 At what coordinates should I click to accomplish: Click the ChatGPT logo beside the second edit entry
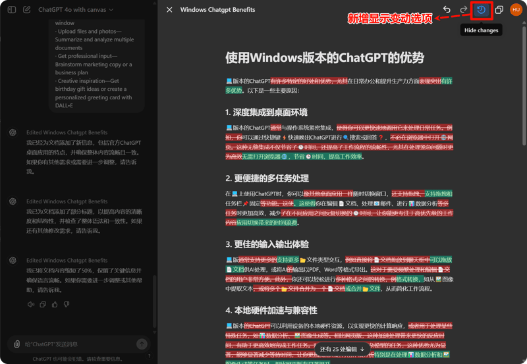click(x=13, y=201)
